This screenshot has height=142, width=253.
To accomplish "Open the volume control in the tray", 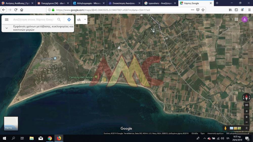I will (222, 138).
